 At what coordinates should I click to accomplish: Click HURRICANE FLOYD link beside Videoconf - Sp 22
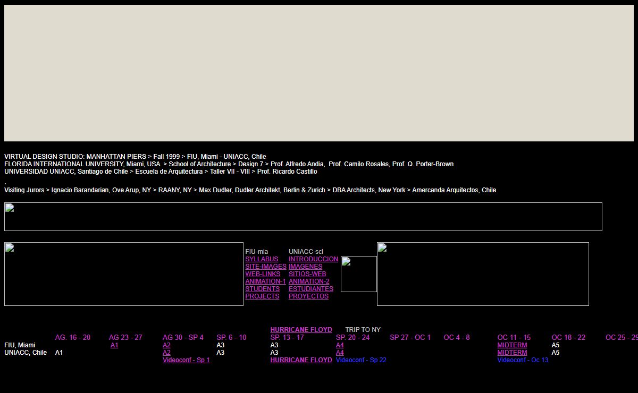pos(301,360)
